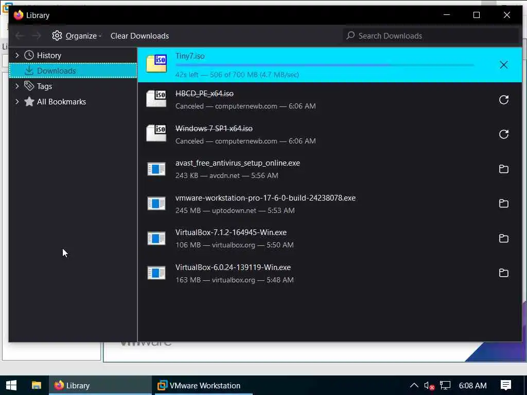Switch to Library taskbar button

pyautogui.click(x=100, y=385)
